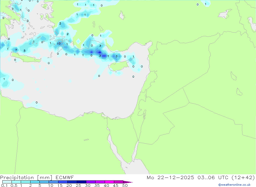The width and height of the screenshot is (256, 187).
Task: Click the legend label "20"
Action: click(69, 185)
